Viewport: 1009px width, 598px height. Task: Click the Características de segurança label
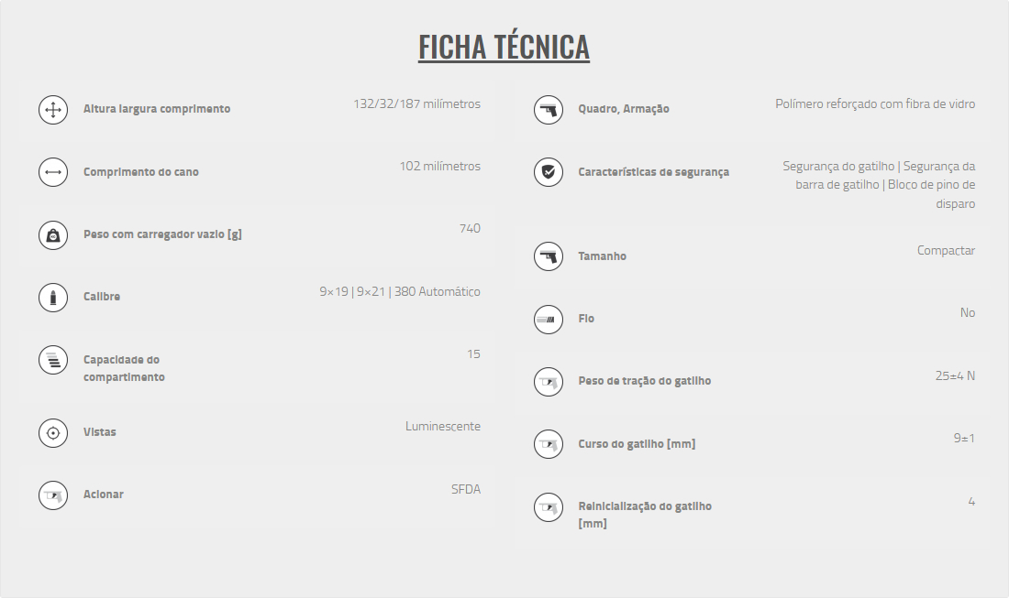[653, 172]
